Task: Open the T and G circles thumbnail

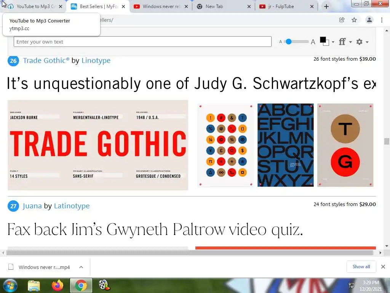Action: click(345, 145)
